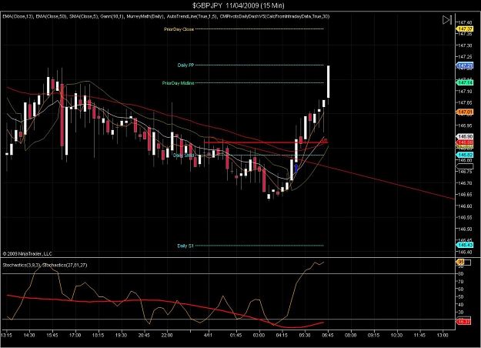
Task: Select the cyan 146.43 price marker
Action: click(465, 245)
